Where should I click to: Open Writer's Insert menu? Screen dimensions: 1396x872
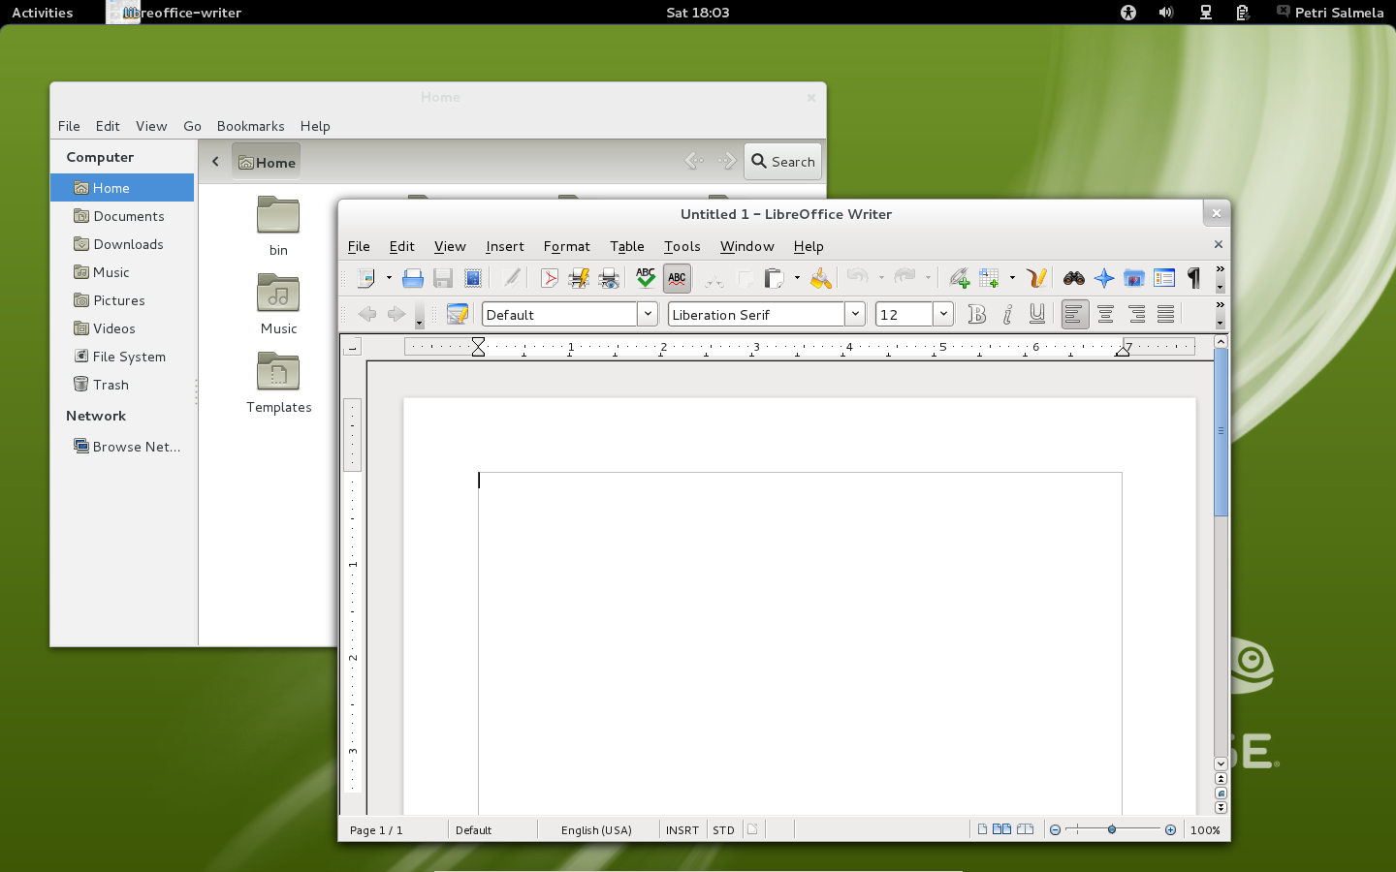pos(504,246)
